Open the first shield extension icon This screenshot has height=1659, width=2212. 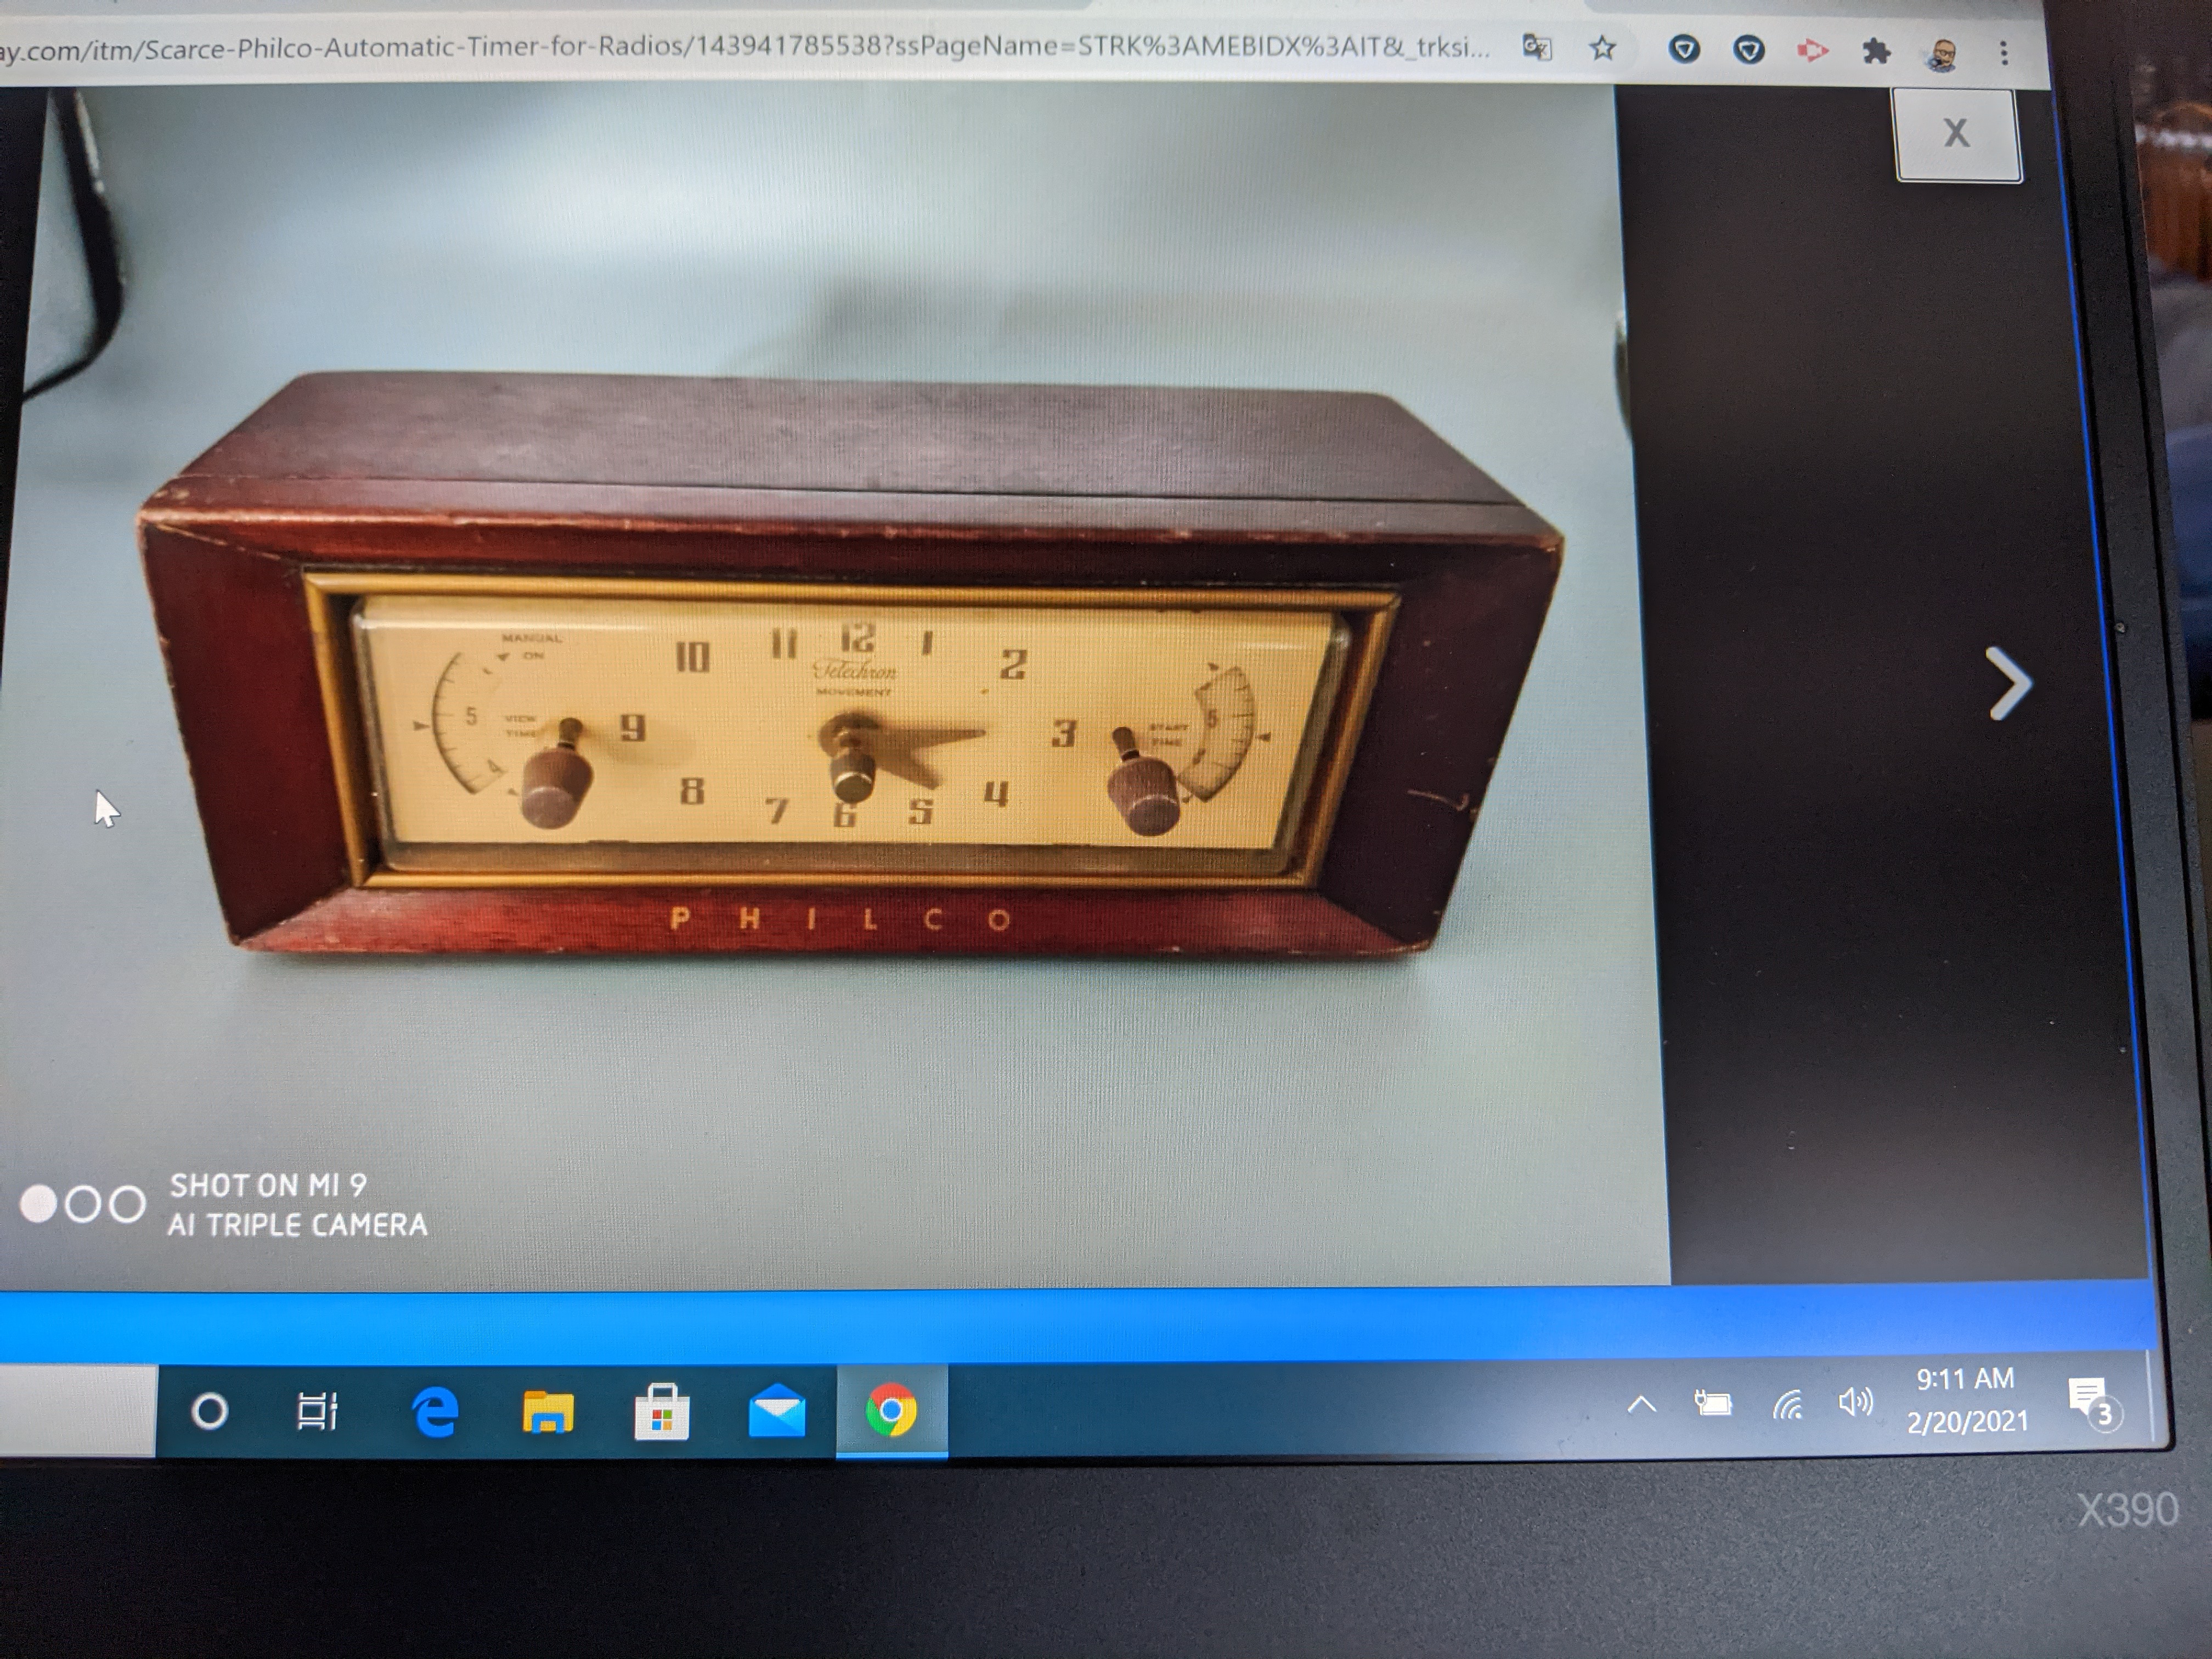(1685, 49)
